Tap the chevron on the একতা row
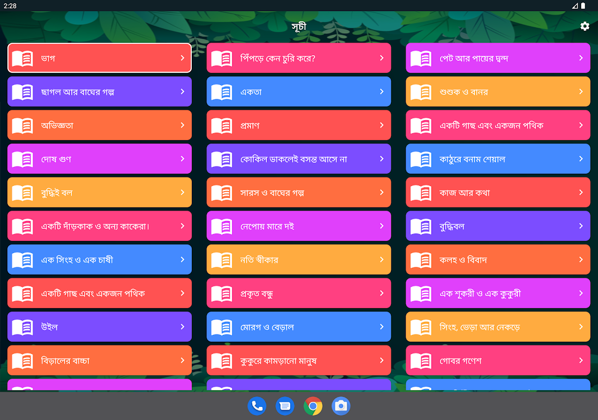The height and width of the screenshot is (420, 598). click(382, 91)
